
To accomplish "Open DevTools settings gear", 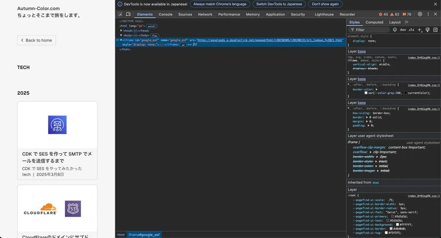I will 420,14.
